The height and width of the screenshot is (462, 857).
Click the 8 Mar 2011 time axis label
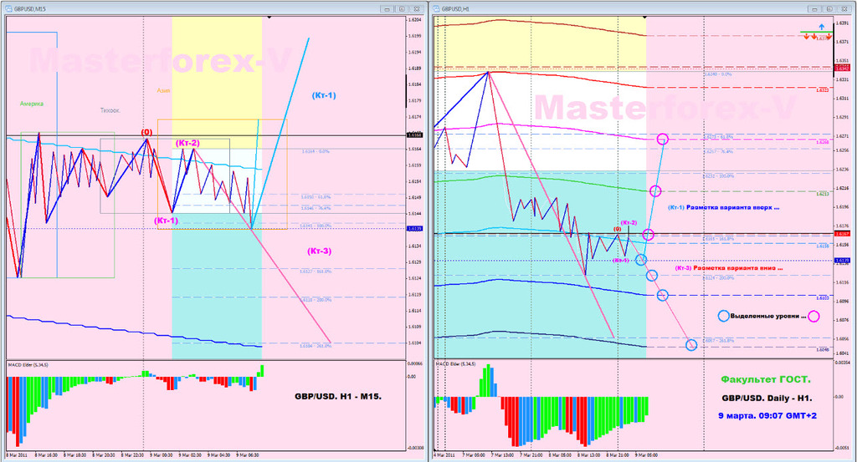point(17,455)
